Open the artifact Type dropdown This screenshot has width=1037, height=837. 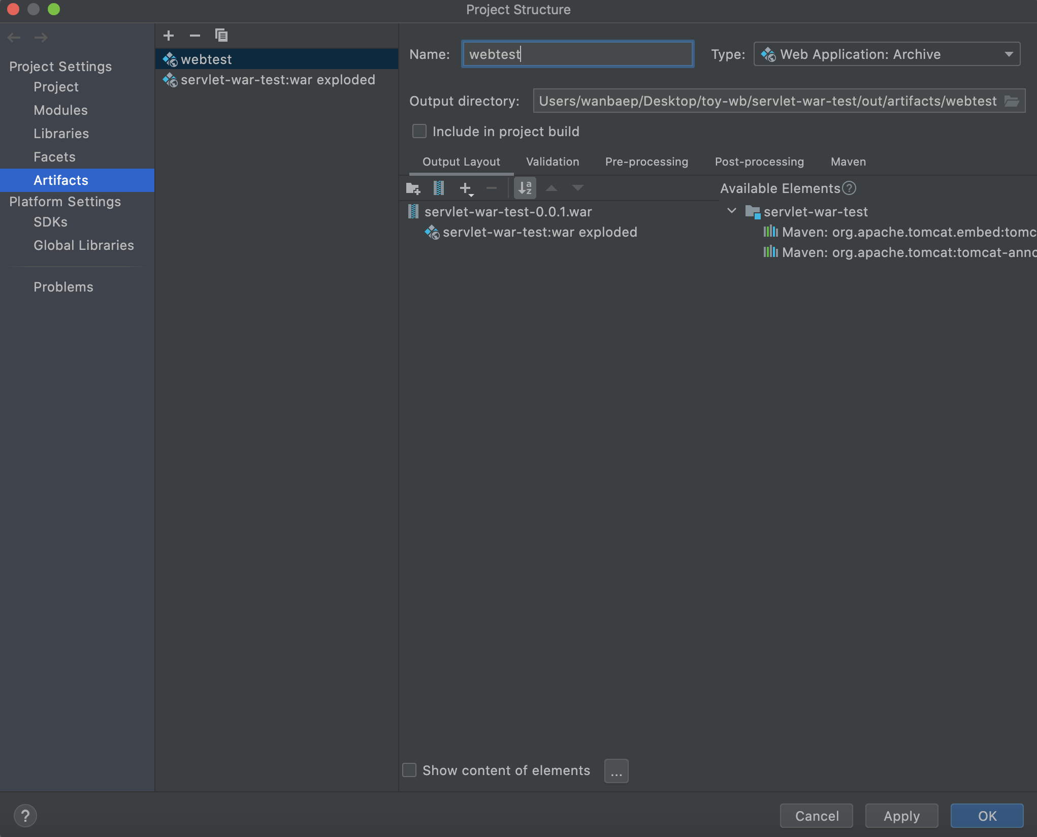tap(887, 54)
